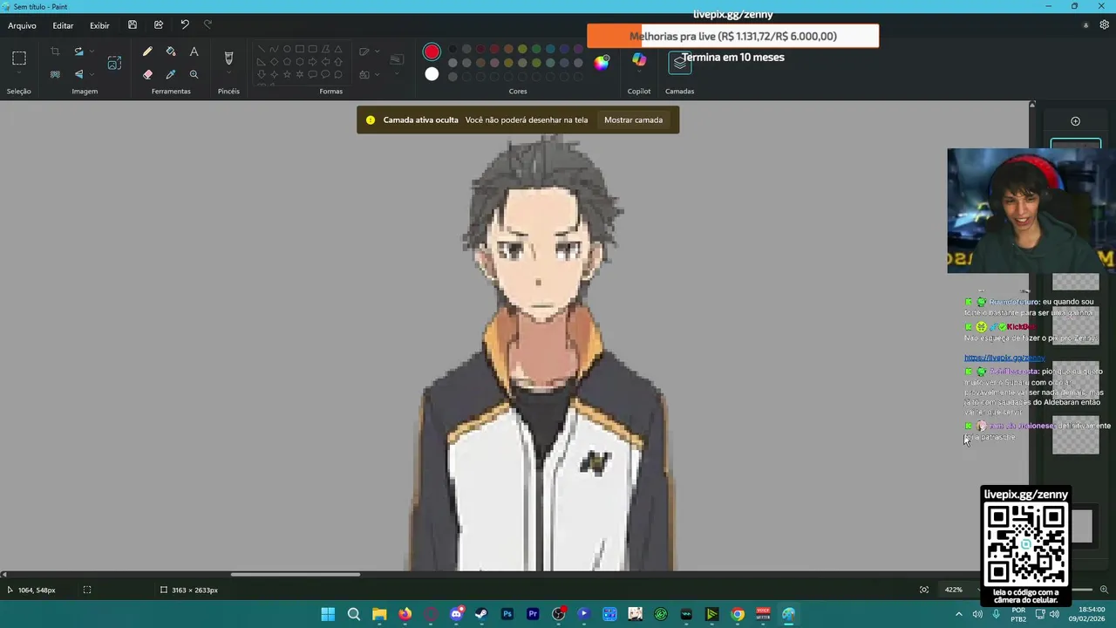Click the Share icon
Image resolution: width=1116 pixels, height=628 pixels.
click(x=158, y=25)
